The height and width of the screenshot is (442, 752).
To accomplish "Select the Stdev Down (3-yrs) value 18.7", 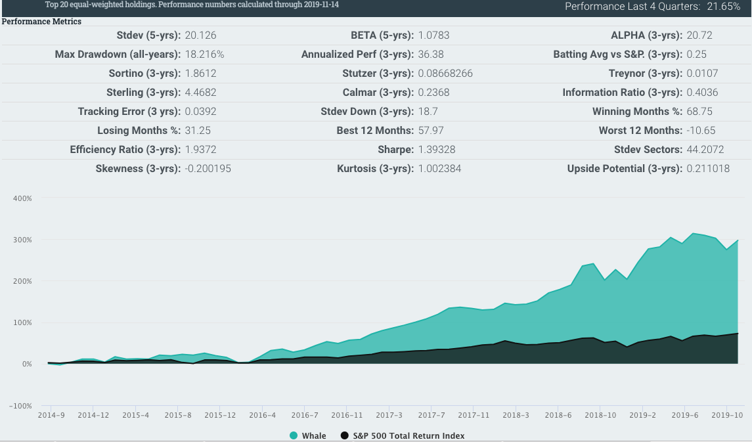I will [x=428, y=112].
